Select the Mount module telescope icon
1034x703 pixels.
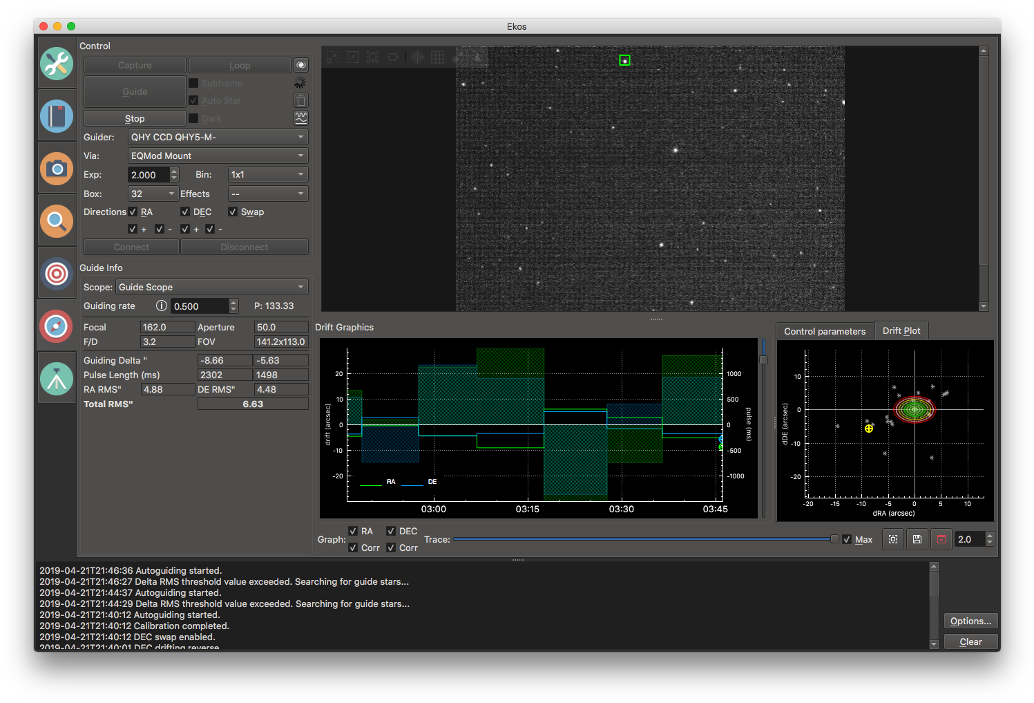point(57,378)
